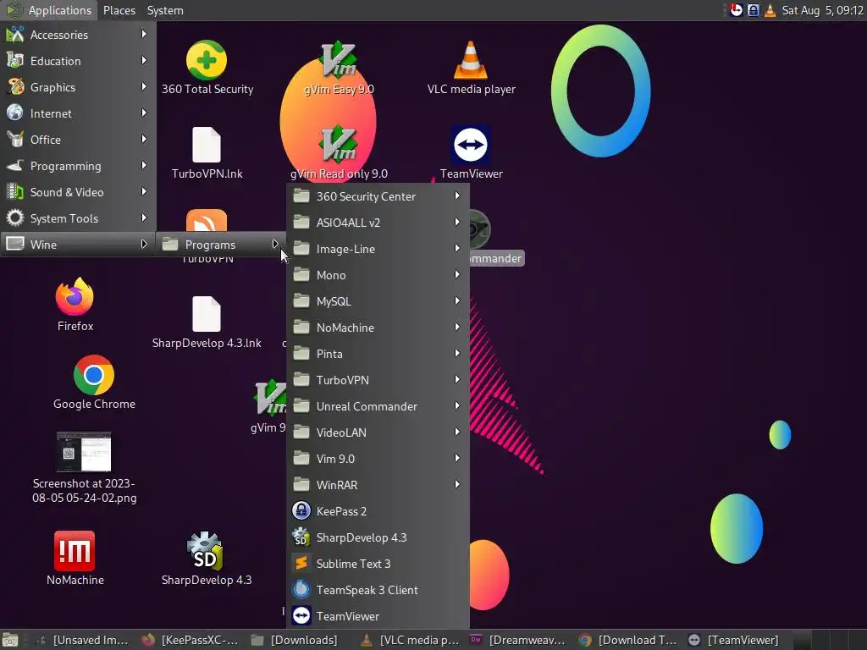This screenshot has height=650, width=867.
Task: Open 360 Total Security desktop icon
Action: [207, 67]
